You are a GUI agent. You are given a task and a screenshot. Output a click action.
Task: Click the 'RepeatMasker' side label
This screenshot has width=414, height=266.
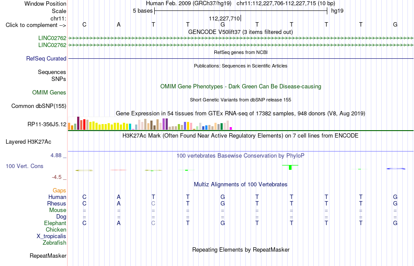click(x=48, y=256)
